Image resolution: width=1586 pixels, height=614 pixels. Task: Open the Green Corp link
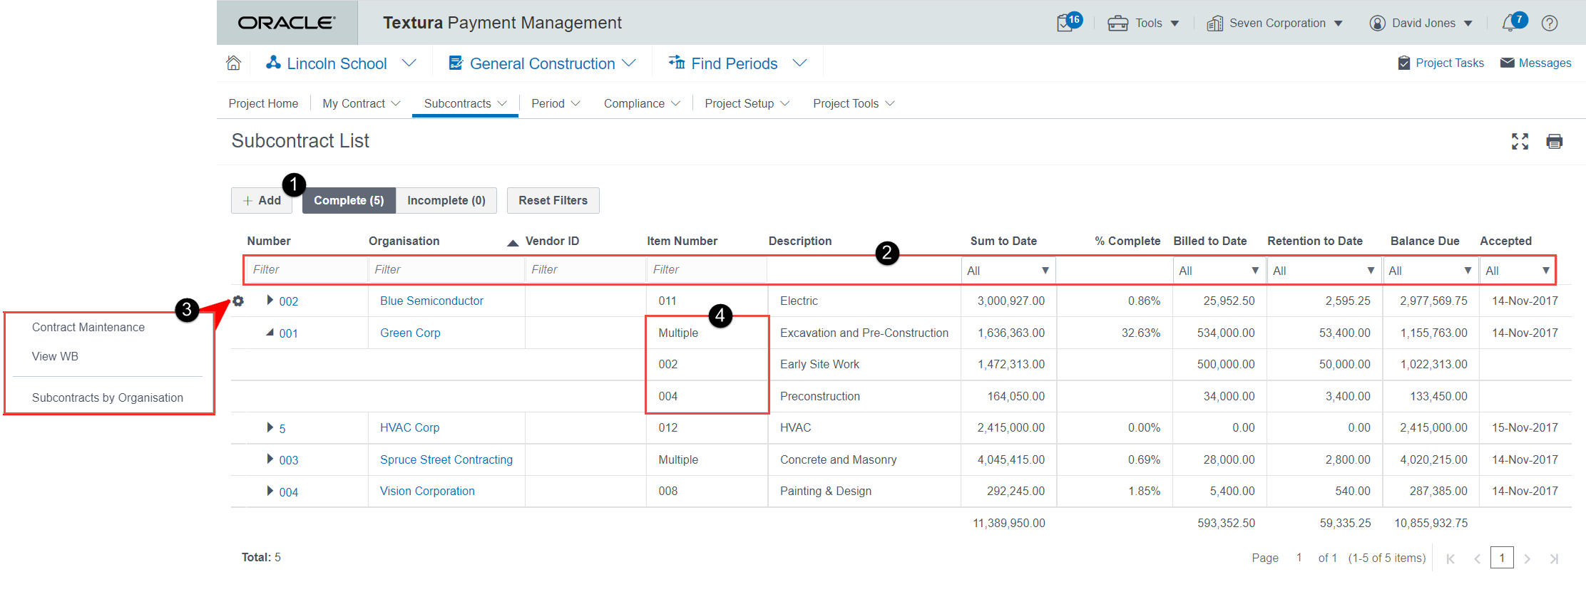[410, 333]
